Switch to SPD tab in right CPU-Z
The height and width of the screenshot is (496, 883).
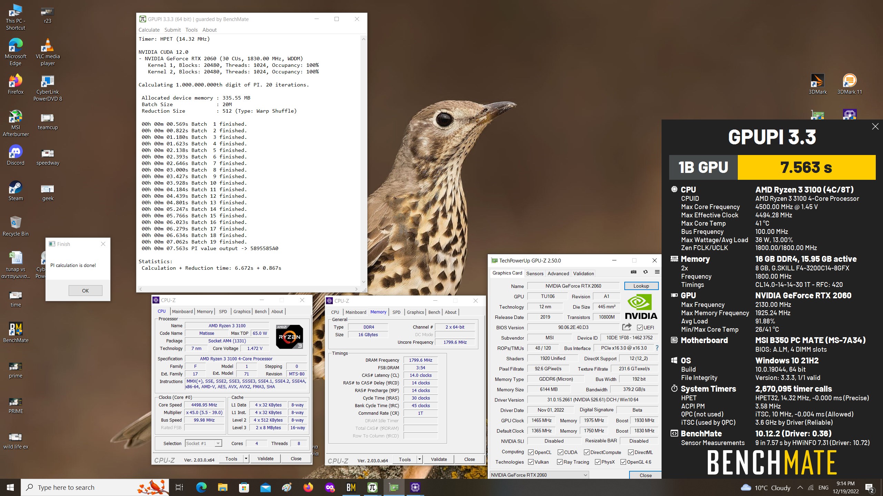coord(396,312)
